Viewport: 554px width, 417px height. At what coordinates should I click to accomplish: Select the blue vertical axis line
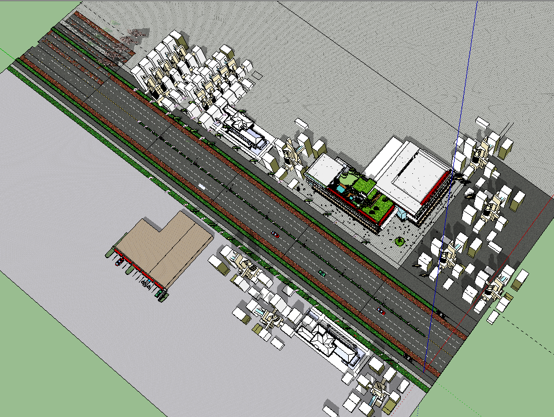[450, 187]
